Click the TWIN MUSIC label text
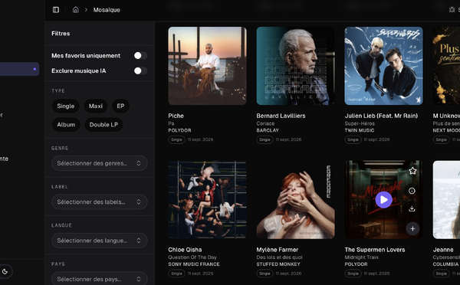This screenshot has width=460, height=285. pyautogui.click(x=360, y=130)
